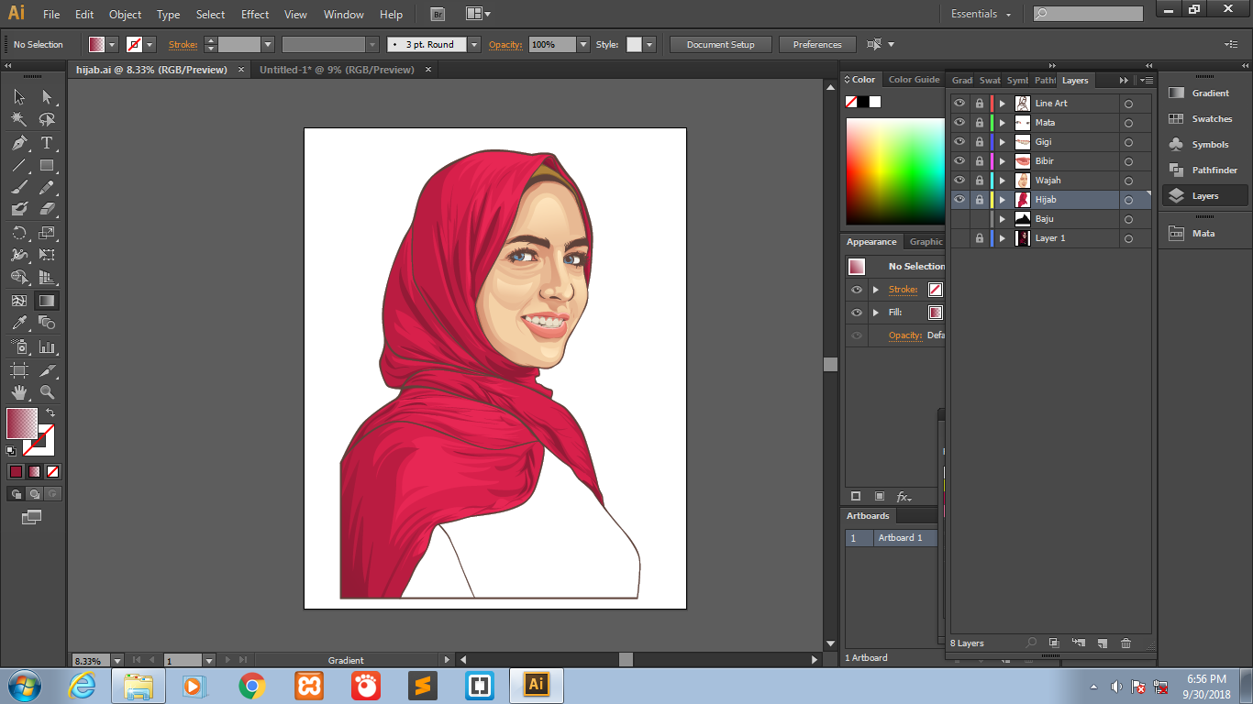The image size is (1253, 704).
Task: Delete selection using Layers trash icon
Action: [x=1125, y=643]
